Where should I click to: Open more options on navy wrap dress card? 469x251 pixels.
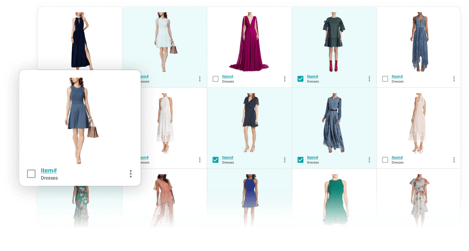[285, 160]
